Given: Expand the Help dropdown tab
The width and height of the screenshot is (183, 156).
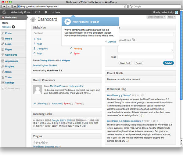Looking at the screenshot, I should click(171, 17).
